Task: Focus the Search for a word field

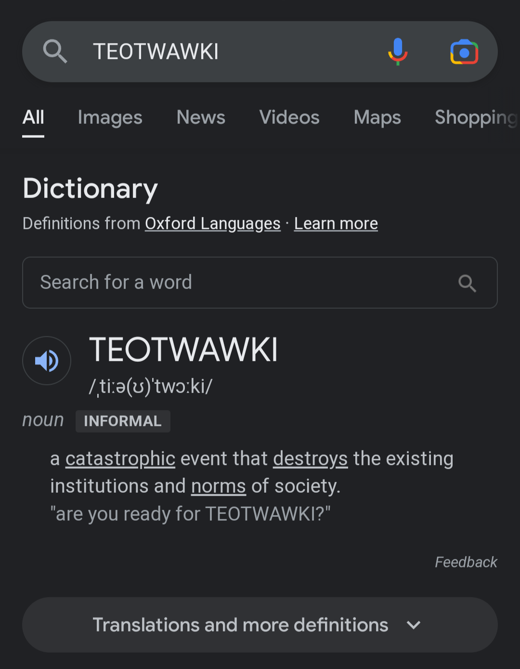Action: 260,283
